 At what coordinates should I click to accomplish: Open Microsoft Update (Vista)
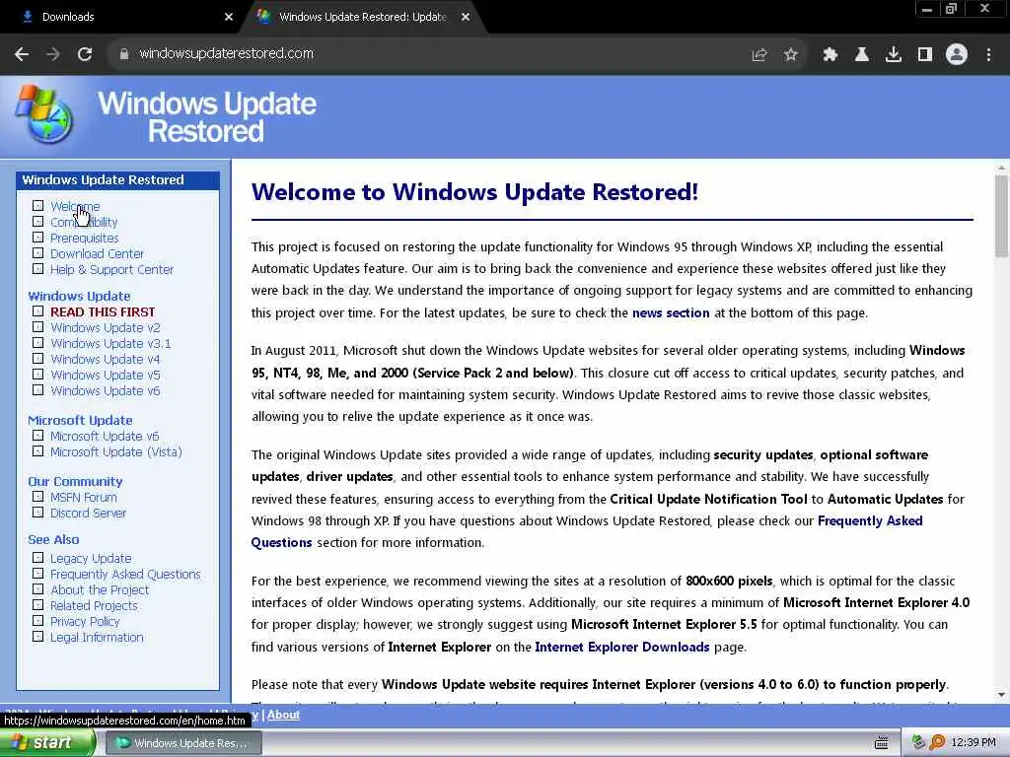pyautogui.click(x=116, y=451)
